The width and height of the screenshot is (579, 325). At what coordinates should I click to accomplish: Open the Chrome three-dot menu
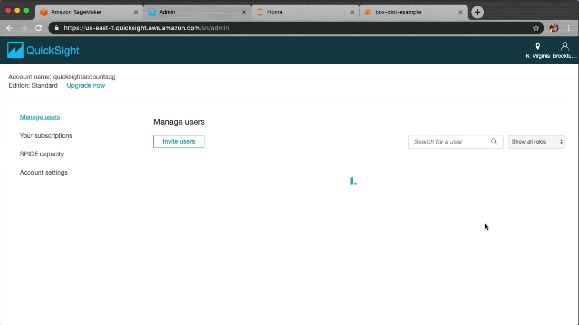click(569, 28)
